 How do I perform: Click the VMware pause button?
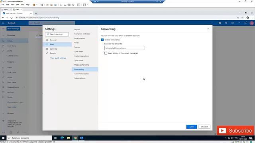(x=34, y=5)
